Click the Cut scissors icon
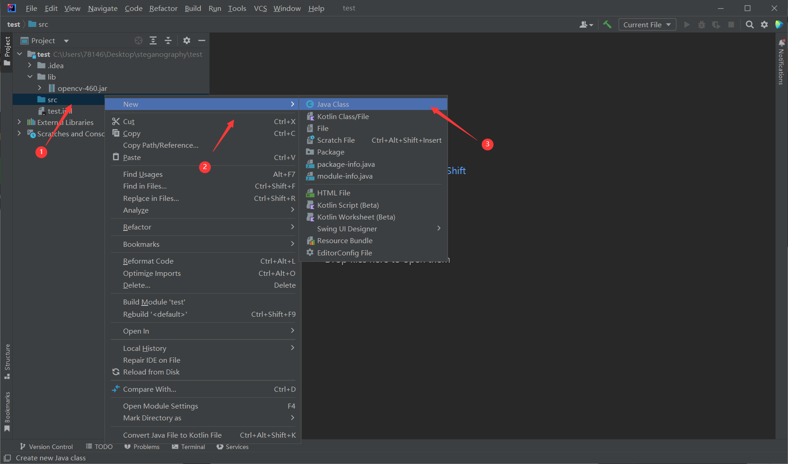 (x=116, y=121)
